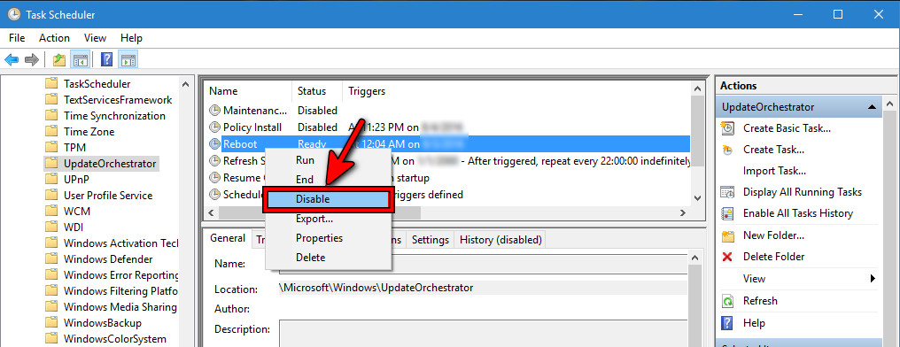Click the task list scroll down arrow
The image size is (900, 347).
pos(697,198)
